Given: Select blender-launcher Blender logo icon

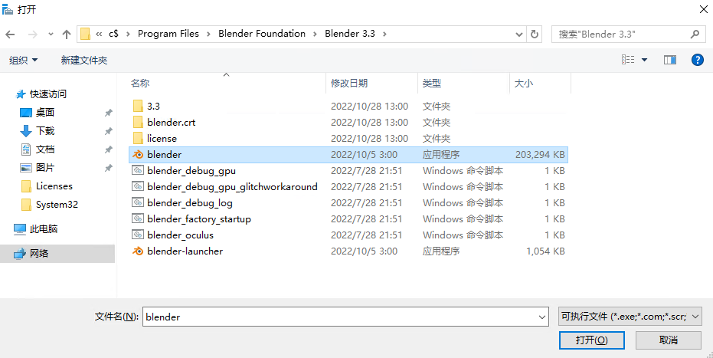Looking at the screenshot, I should [x=137, y=251].
